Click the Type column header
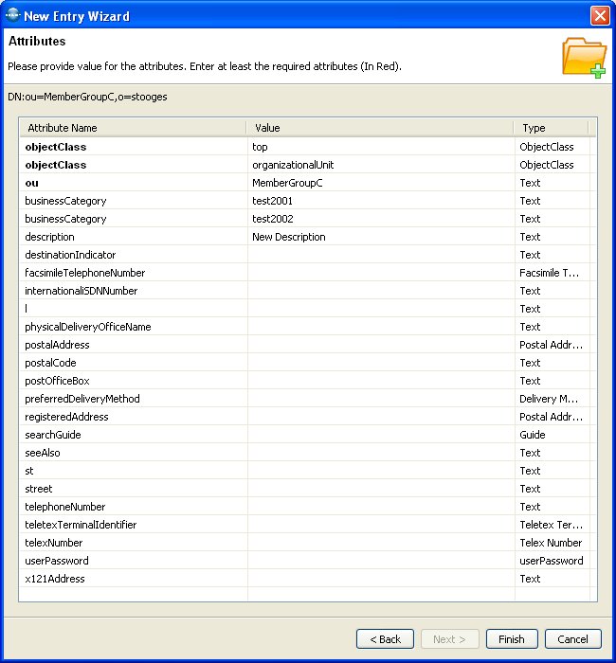 tap(551, 128)
